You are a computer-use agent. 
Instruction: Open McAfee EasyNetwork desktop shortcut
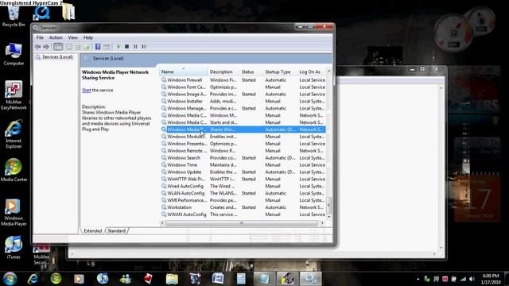pyautogui.click(x=14, y=95)
